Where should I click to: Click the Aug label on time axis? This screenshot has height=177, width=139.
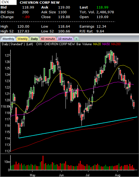click(118, 175)
